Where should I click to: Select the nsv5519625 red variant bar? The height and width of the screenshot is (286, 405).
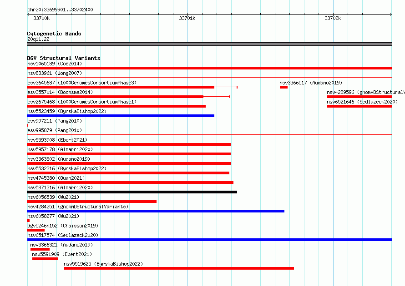tap(179, 268)
